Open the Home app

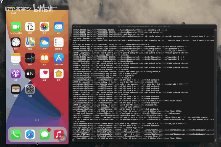click(58, 74)
